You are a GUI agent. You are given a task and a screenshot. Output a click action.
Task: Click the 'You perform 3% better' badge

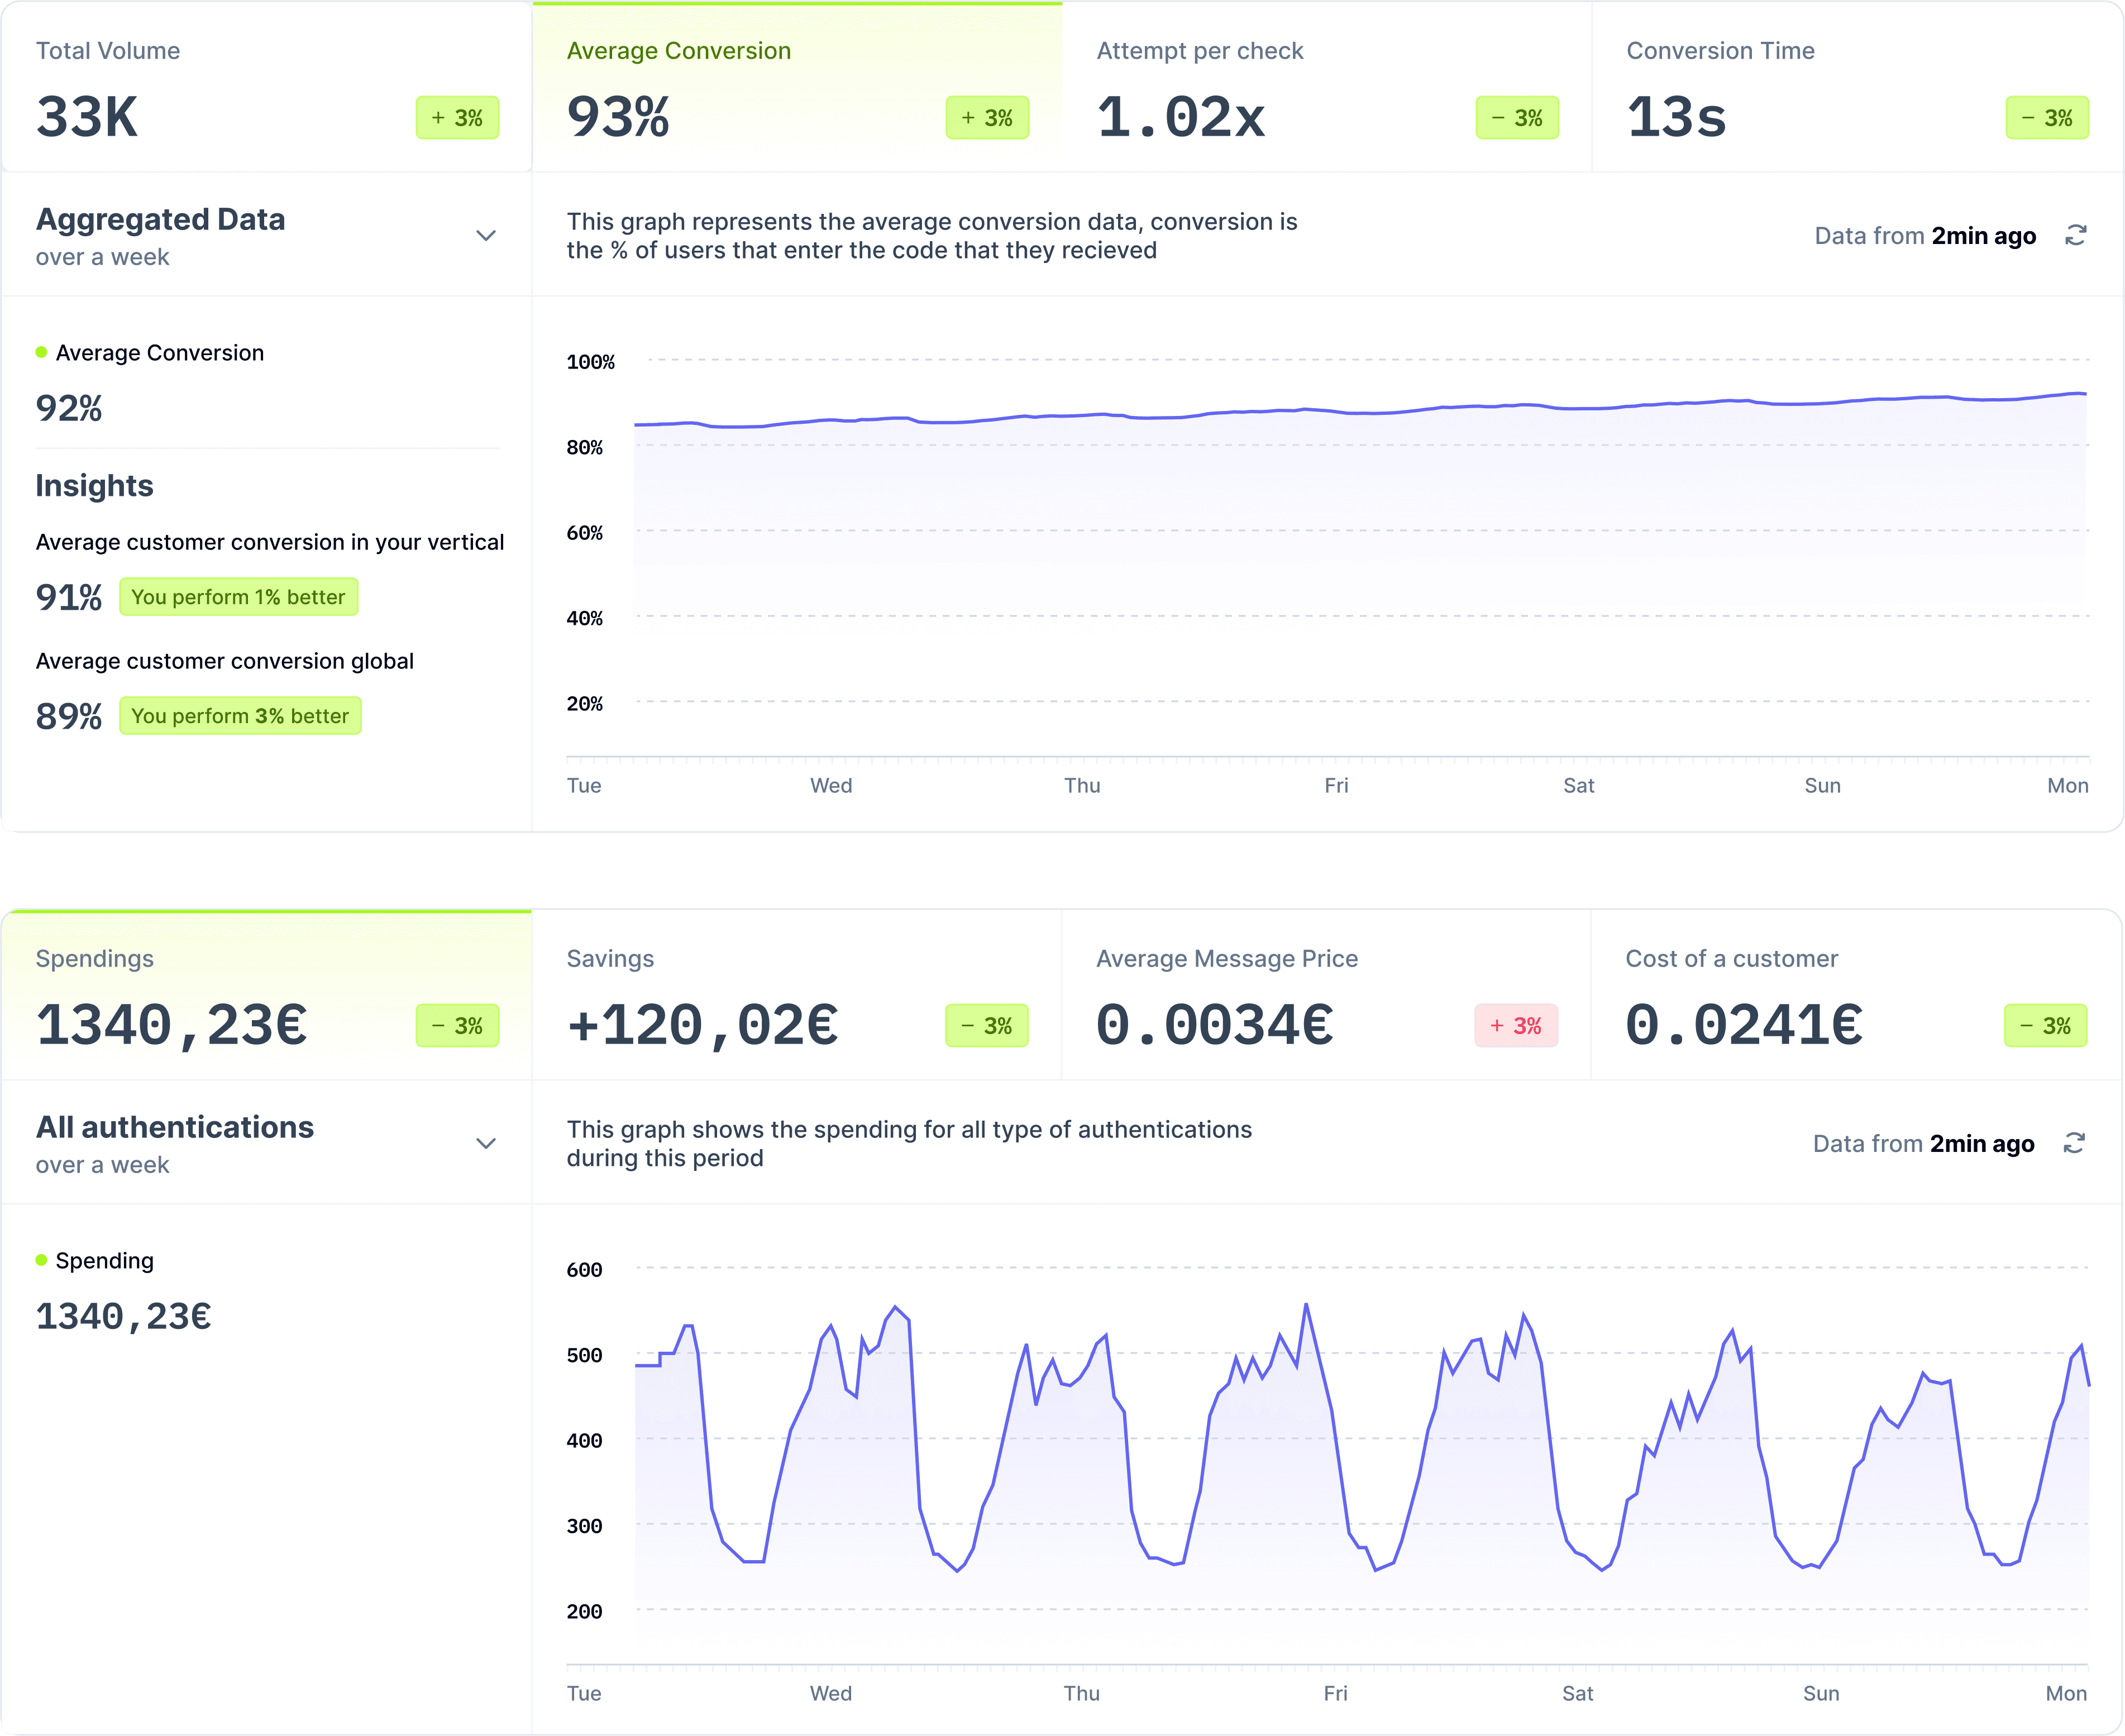click(x=240, y=716)
